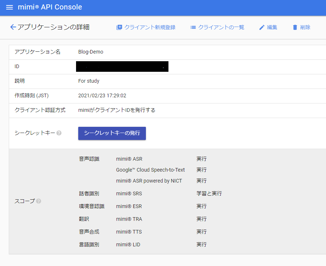The height and width of the screenshot is (266, 326).
Task: Open the hamburger navigation menu
Action: (9, 7)
